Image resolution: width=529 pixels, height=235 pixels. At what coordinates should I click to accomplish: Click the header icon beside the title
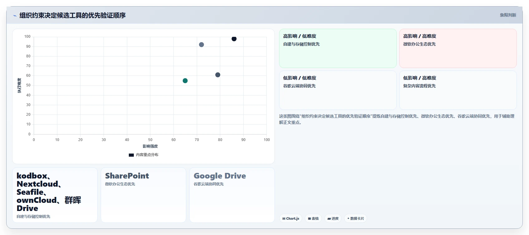point(15,16)
